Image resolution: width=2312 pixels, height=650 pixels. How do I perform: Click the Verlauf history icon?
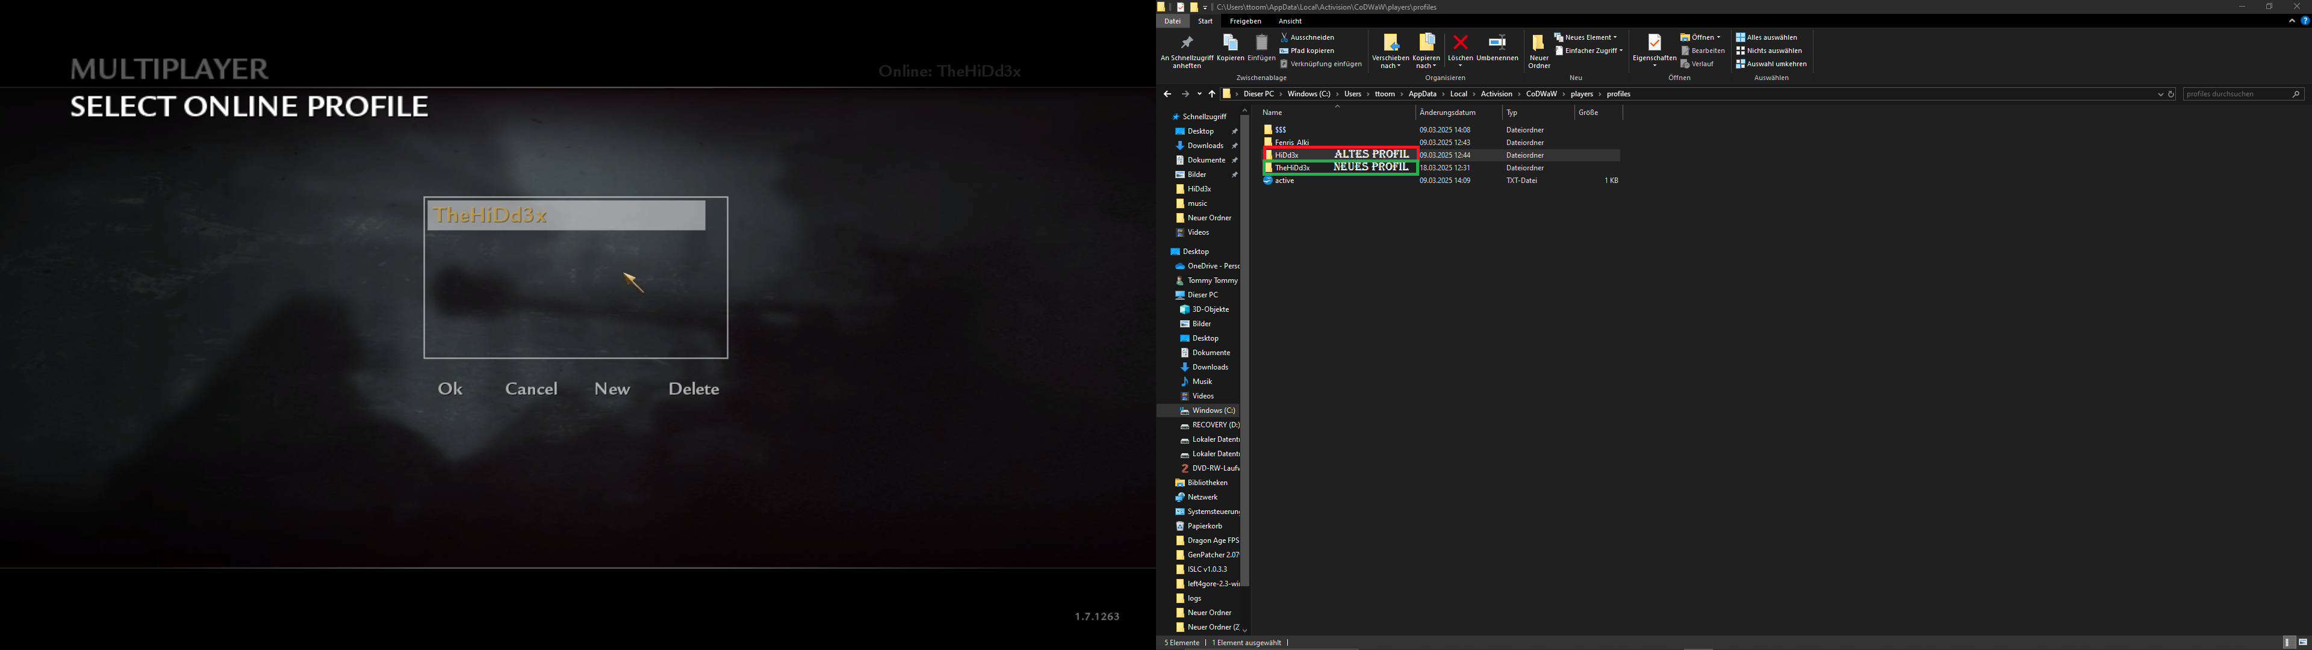click(1686, 64)
